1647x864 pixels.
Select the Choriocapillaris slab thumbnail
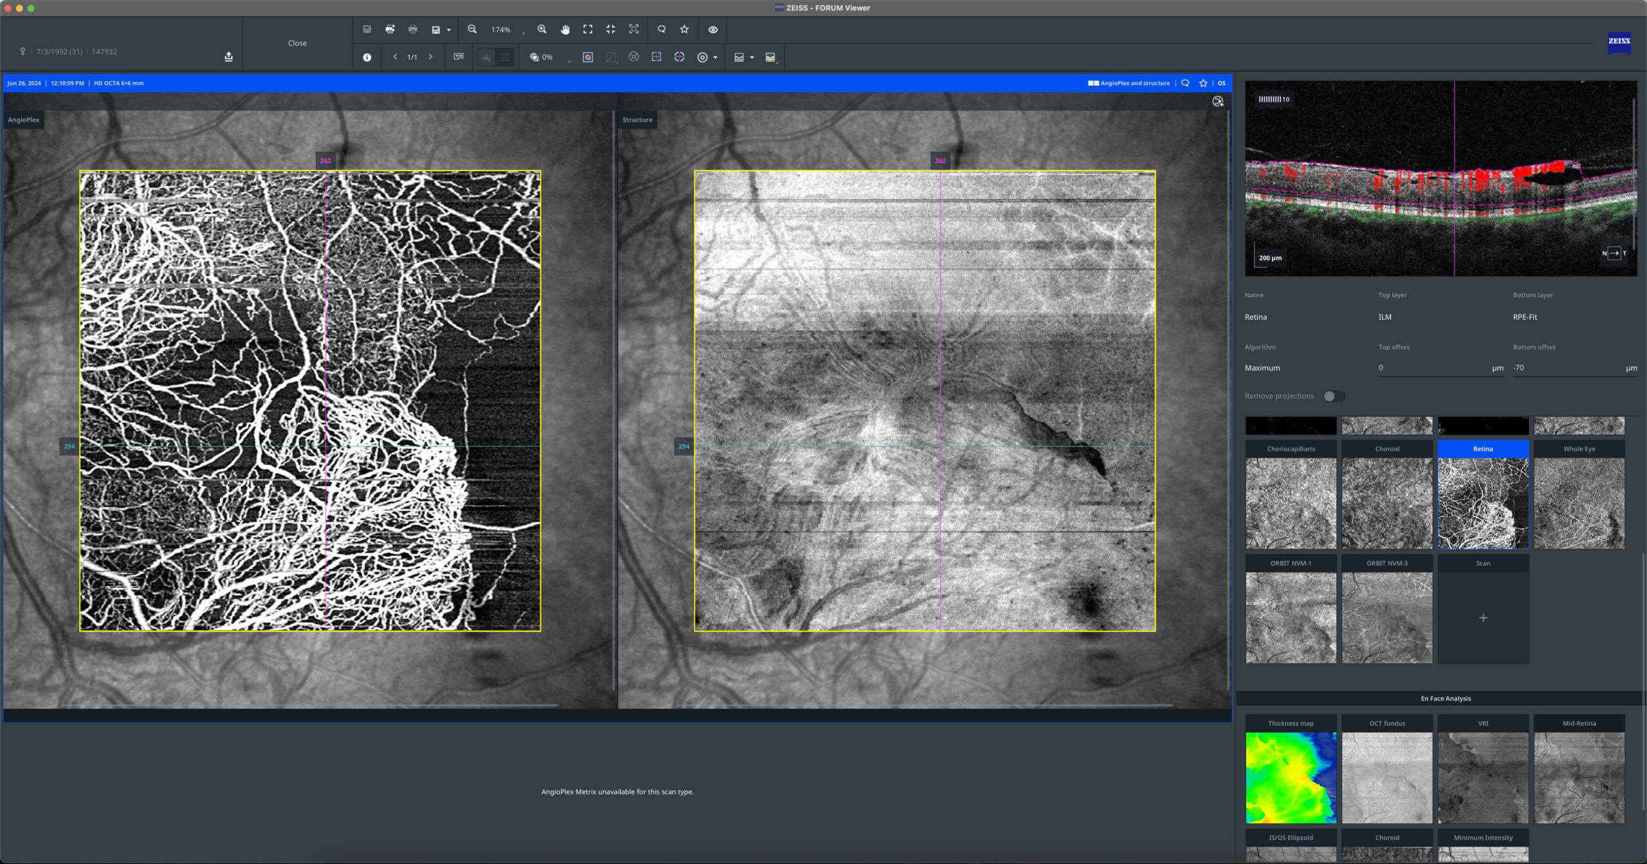click(x=1291, y=494)
